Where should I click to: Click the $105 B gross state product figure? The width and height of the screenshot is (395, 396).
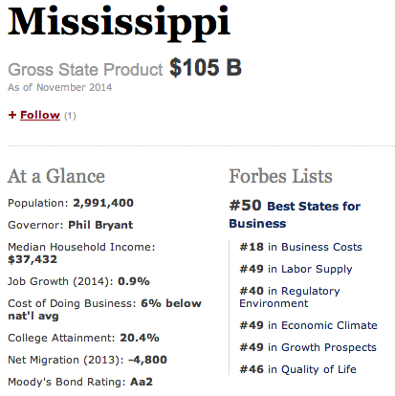[x=206, y=67]
